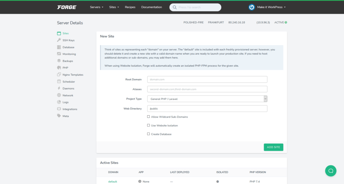Expand the Make it WorkPress account menu
This screenshot has width=344, height=184.
point(271,7)
